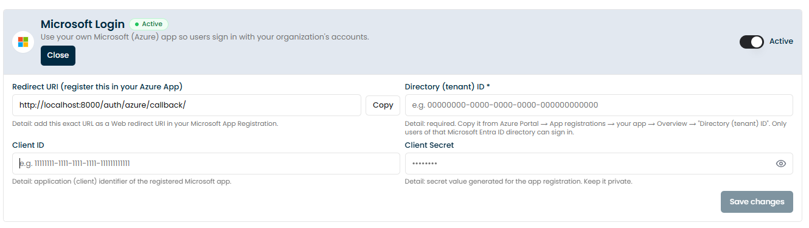Screen dimensions: 809x228
Task: Click the "Redirect URI (register this in your Azure App)" label
Action: (x=97, y=87)
